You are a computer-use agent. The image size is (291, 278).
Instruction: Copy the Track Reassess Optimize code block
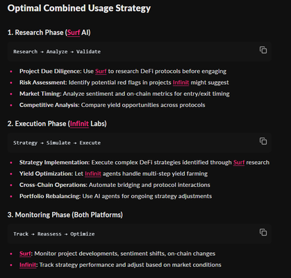click(263, 232)
